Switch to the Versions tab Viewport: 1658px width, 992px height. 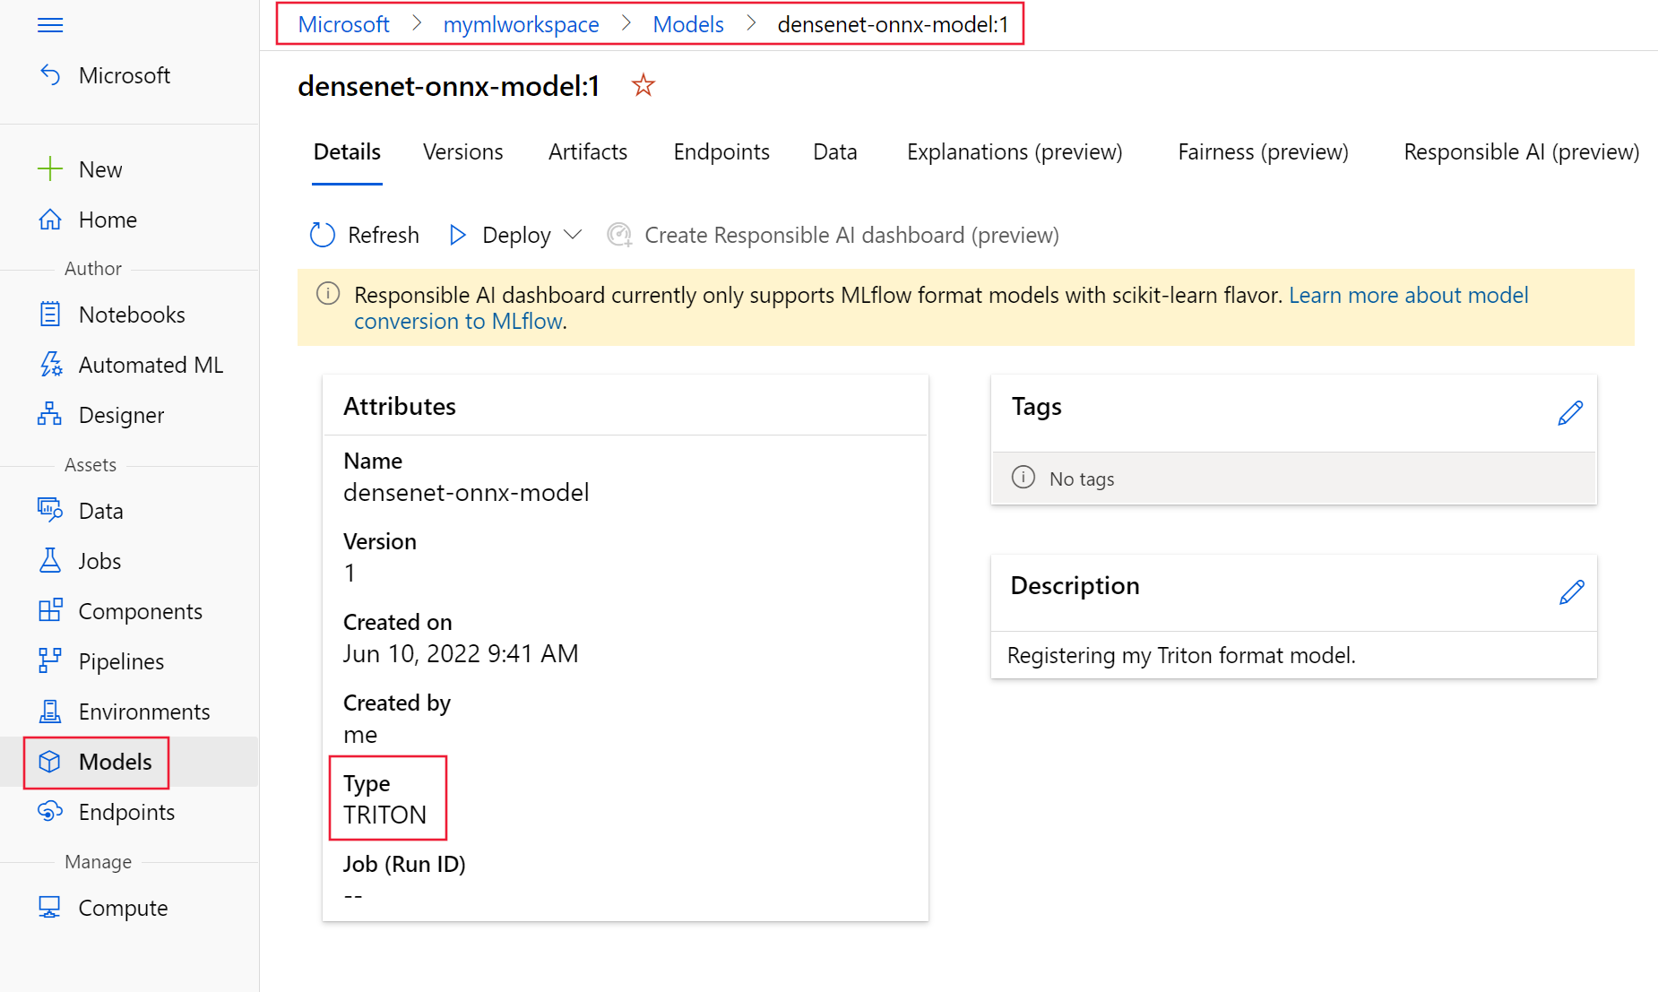click(462, 152)
